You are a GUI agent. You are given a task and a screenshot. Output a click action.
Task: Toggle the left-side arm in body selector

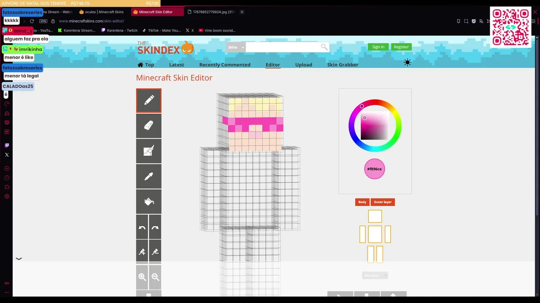pyautogui.click(x=362, y=234)
